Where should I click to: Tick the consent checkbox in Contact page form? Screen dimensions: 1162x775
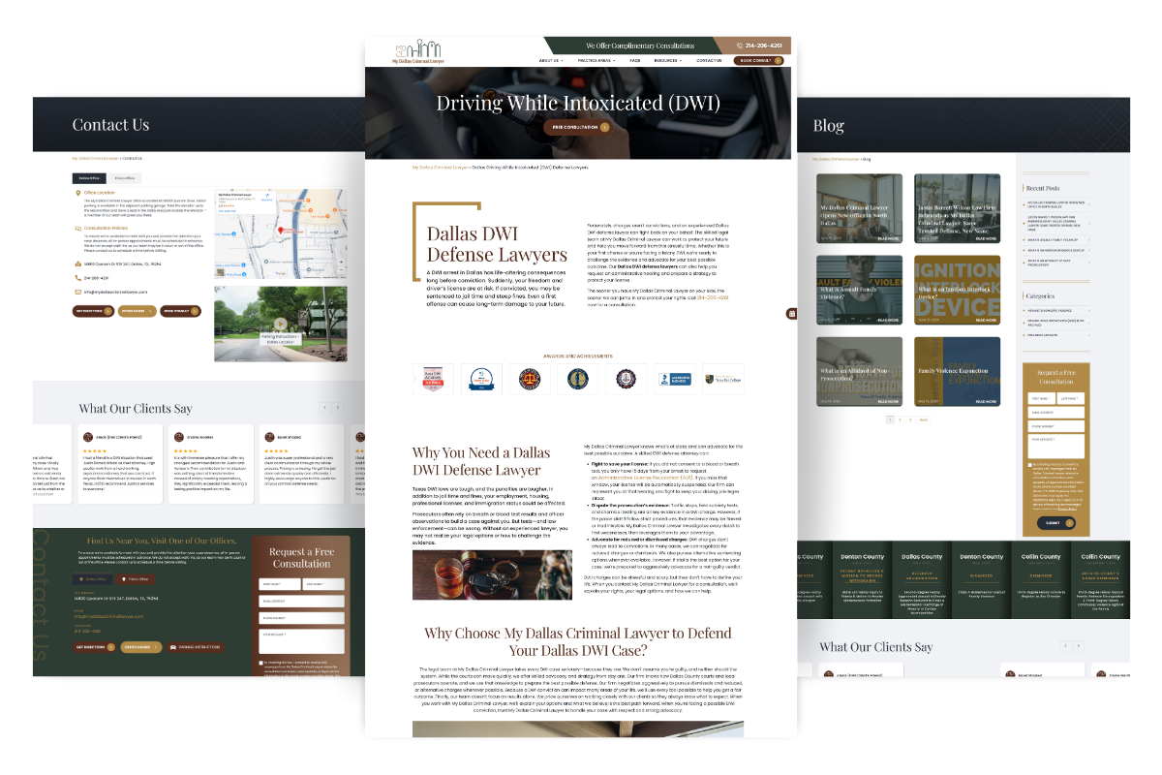[x=261, y=663]
